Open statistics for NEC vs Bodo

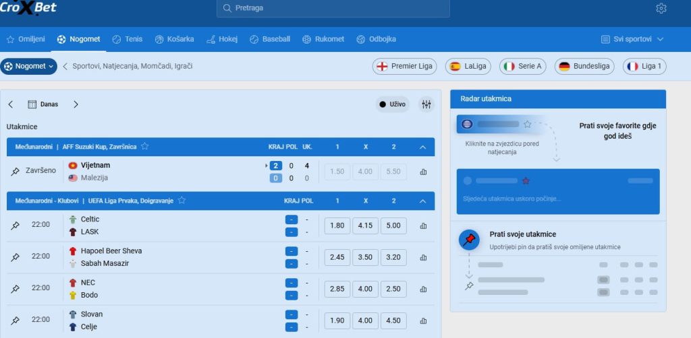424,290
